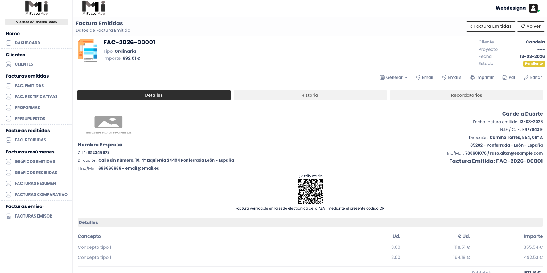
Task: Click the invoice document illustration icon
Action: [x=88, y=51]
